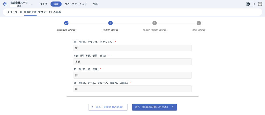Viewport: 265px width, 115px height.
Task: Select the 課 name input field
Action: point(132,89)
